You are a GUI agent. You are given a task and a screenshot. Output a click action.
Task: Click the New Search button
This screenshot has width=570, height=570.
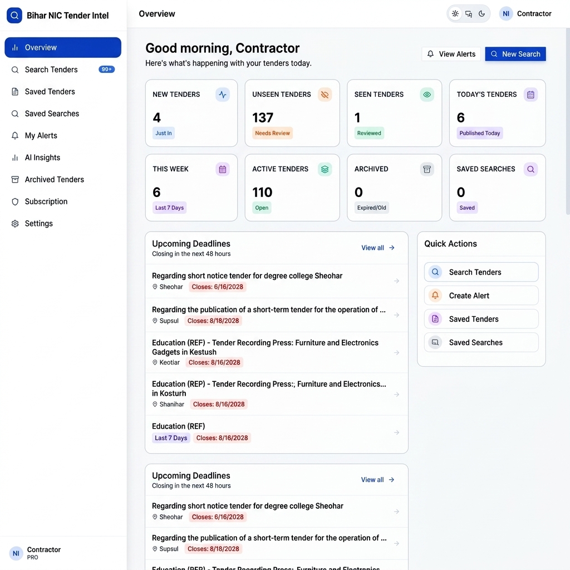pyautogui.click(x=515, y=54)
